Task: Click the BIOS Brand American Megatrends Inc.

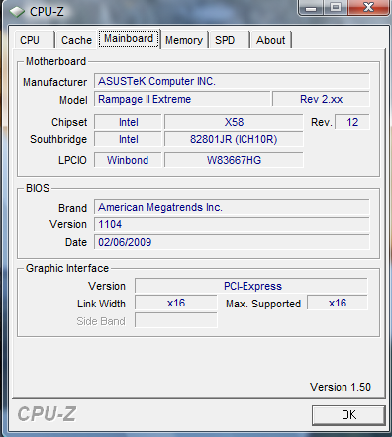Action: 232,207
